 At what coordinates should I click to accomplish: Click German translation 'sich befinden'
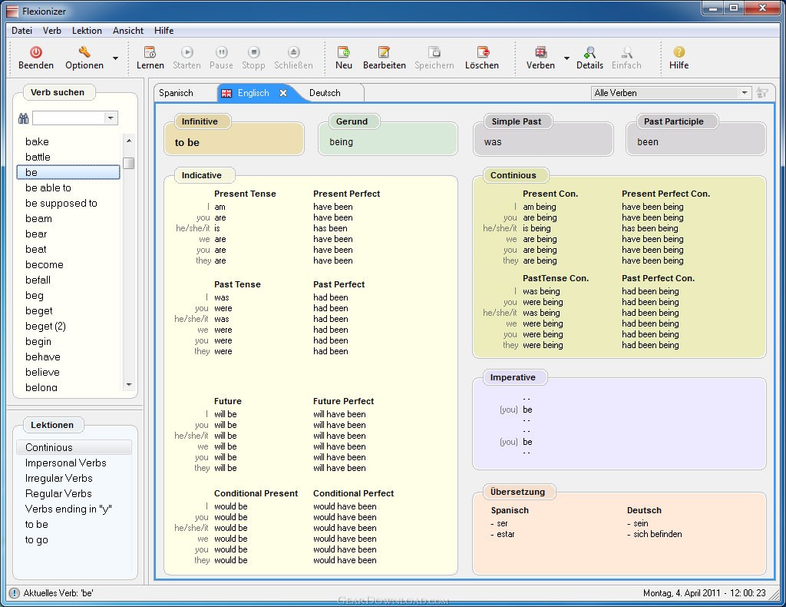coord(657,534)
